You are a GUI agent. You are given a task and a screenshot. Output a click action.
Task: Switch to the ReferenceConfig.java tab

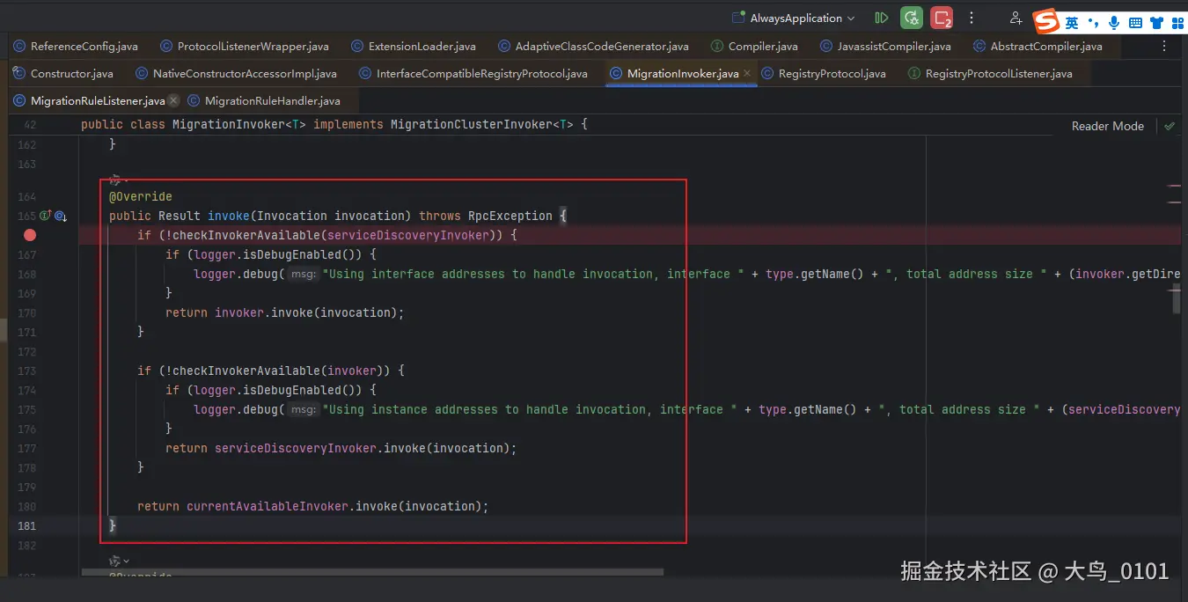[76, 46]
